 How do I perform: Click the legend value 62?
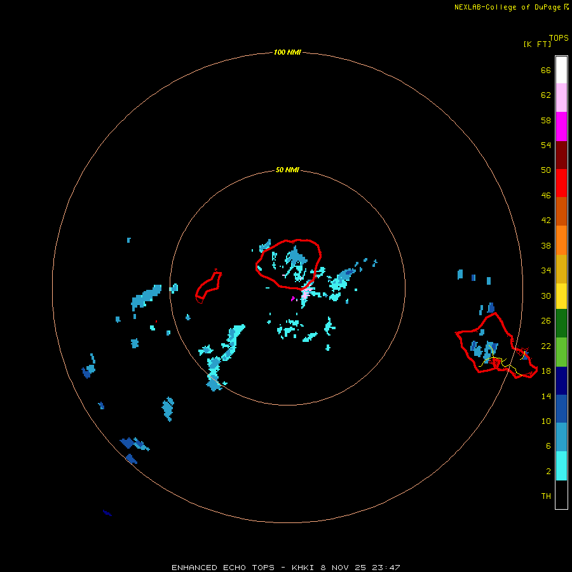click(x=546, y=95)
